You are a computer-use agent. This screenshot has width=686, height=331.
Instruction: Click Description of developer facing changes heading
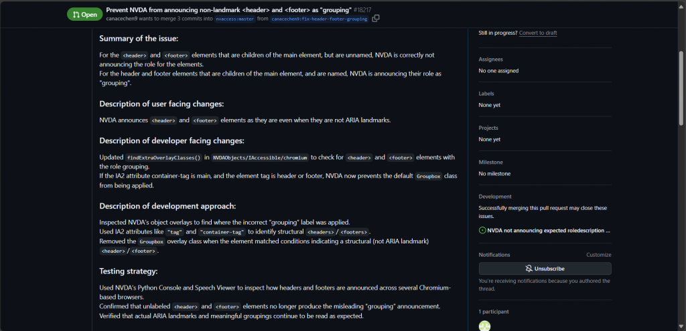[x=171, y=140]
